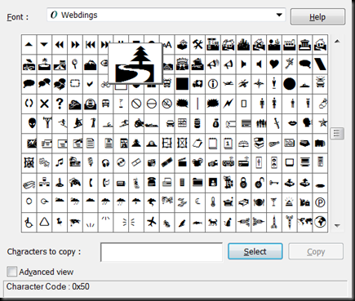
Task: Open the Webdings font dropdown
Action: [x=279, y=15]
